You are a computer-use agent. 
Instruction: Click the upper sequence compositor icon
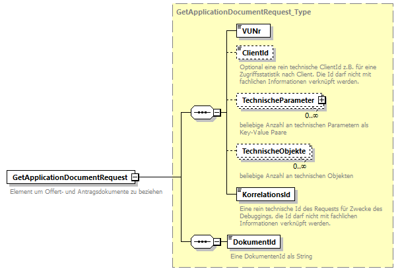(x=201, y=113)
